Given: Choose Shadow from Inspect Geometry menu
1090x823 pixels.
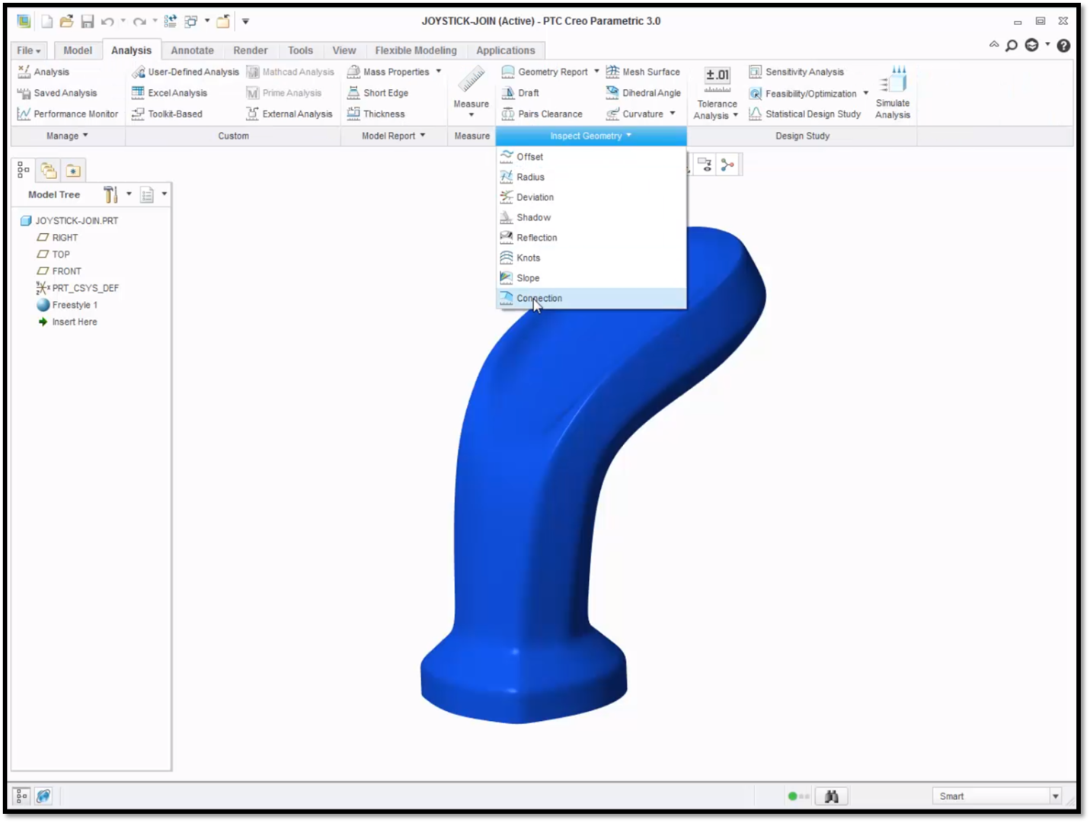Looking at the screenshot, I should (x=591, y=218).
